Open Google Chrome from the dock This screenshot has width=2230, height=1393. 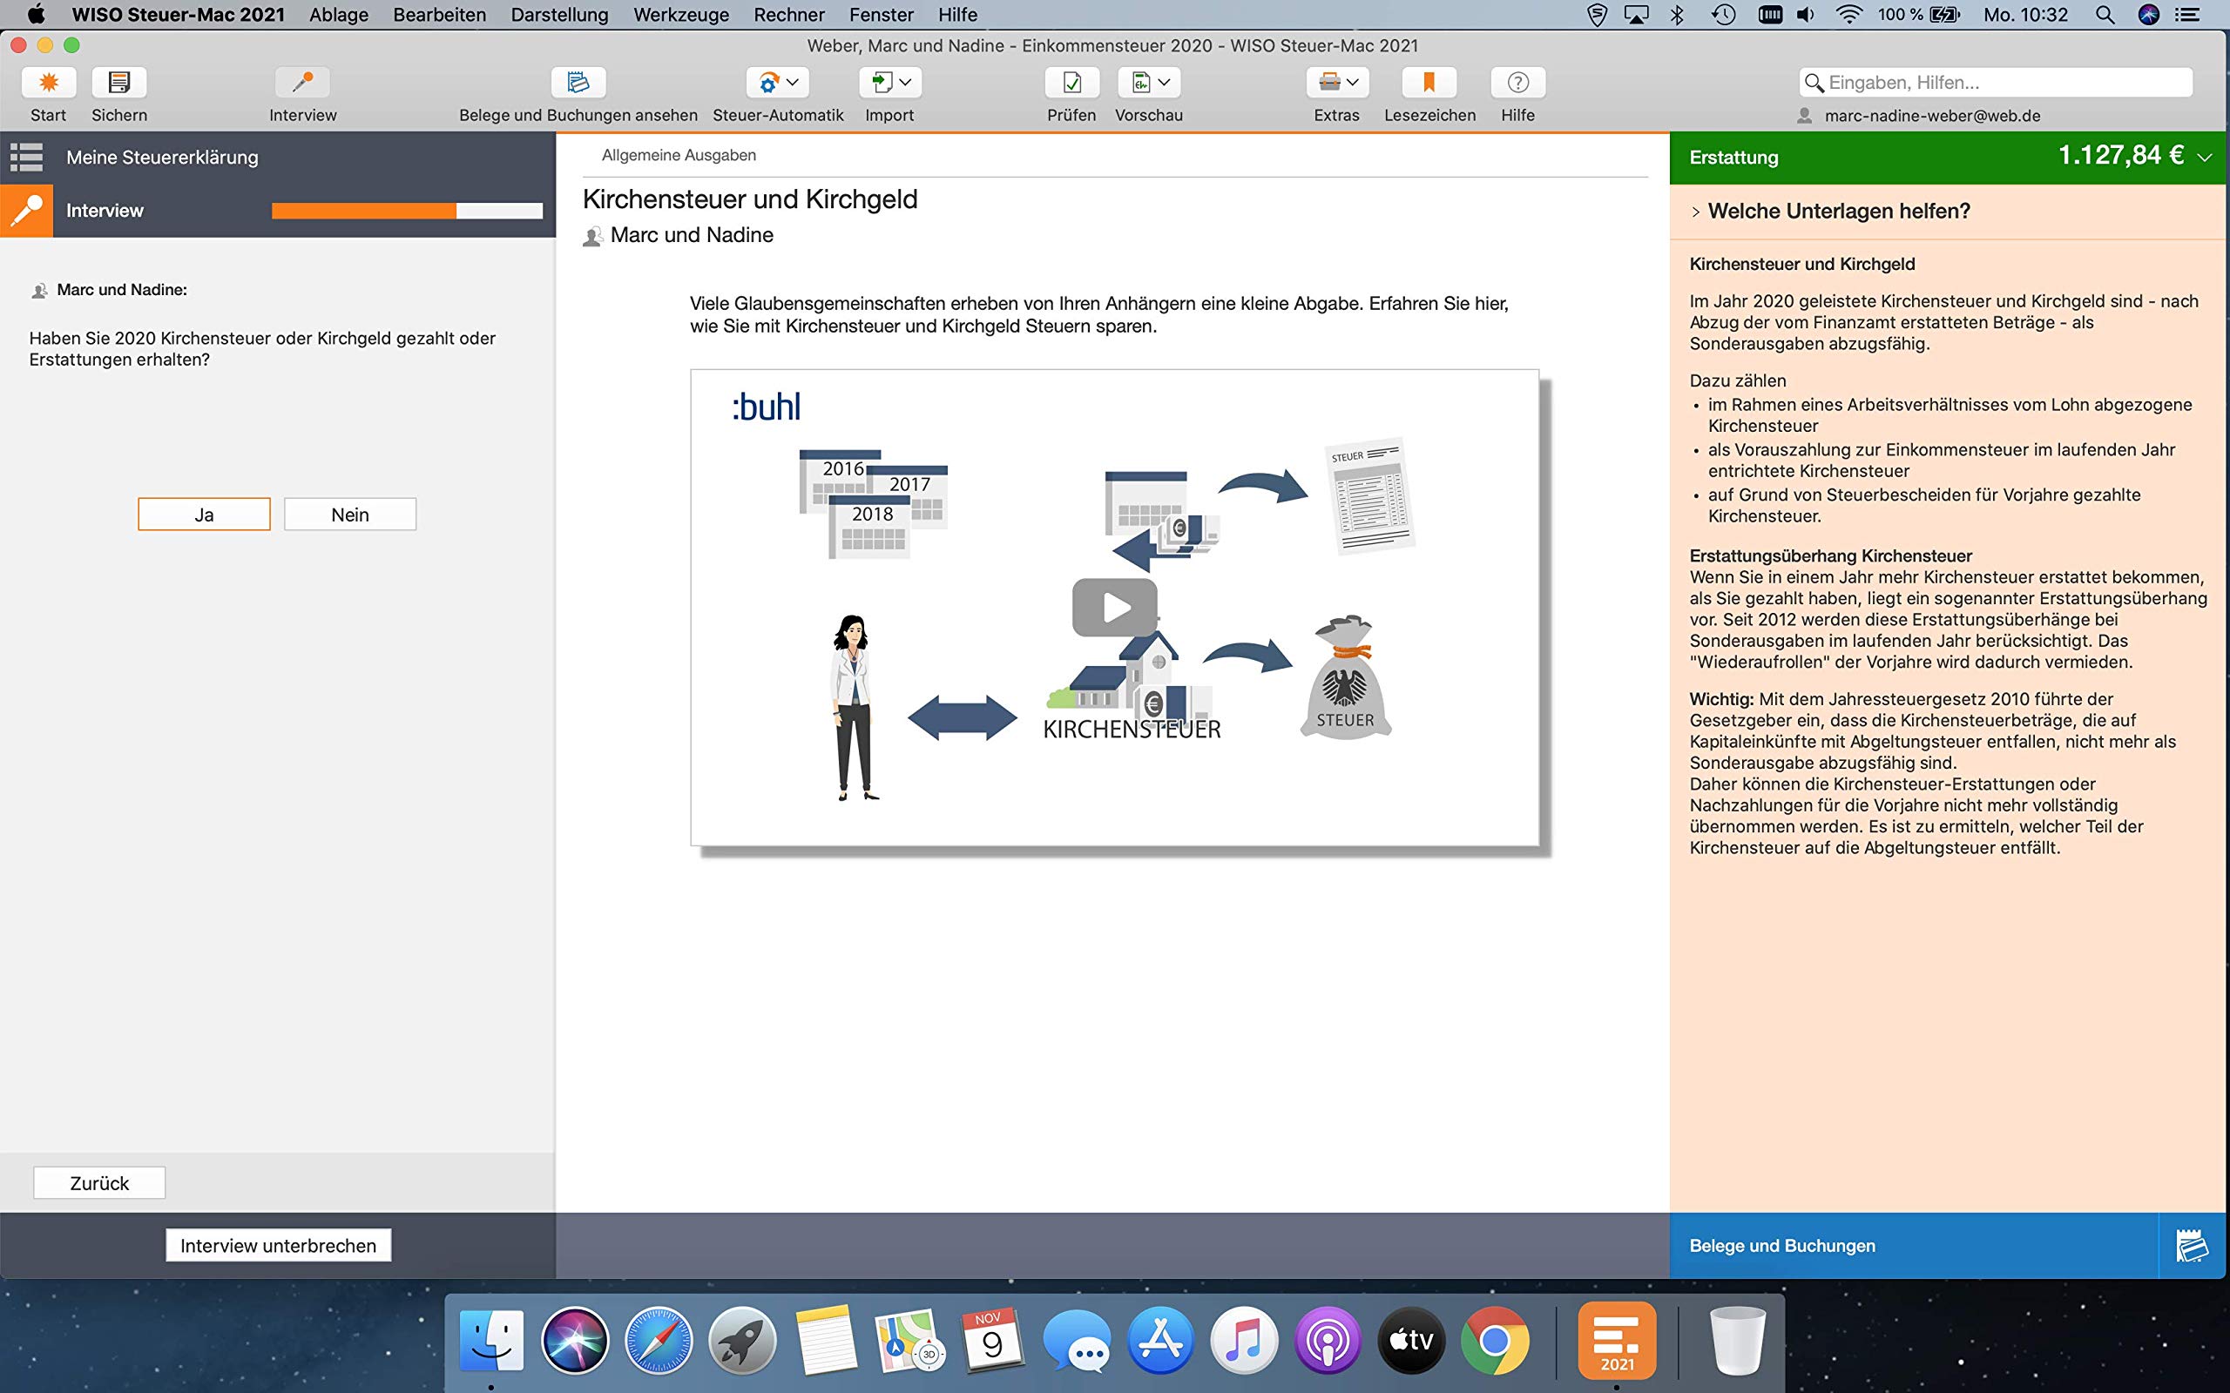tap(1494, 1340)
